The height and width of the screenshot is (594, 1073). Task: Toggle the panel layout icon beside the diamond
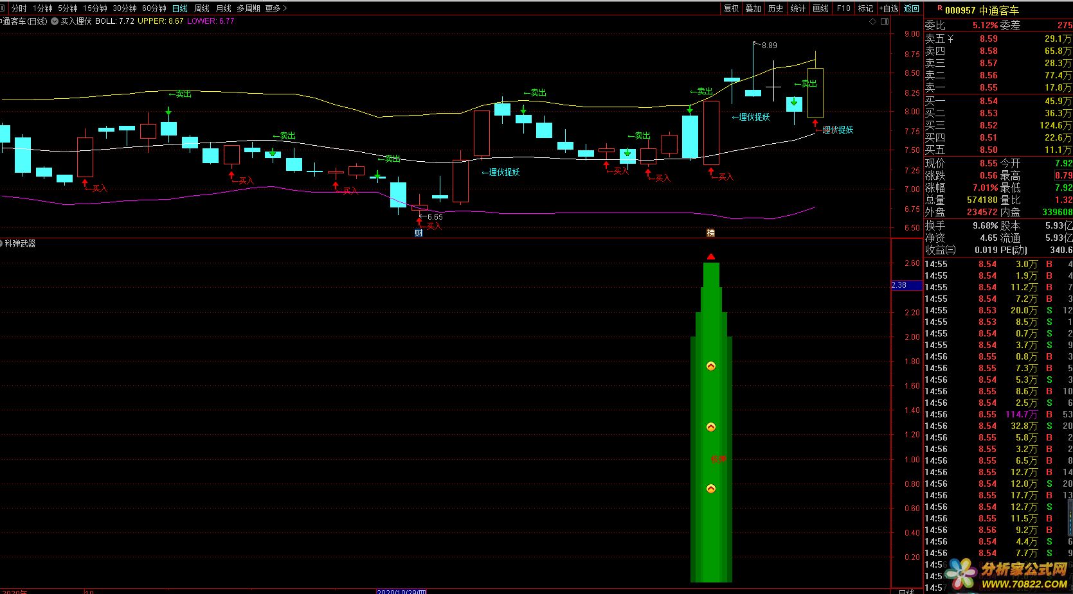(885, 22)
